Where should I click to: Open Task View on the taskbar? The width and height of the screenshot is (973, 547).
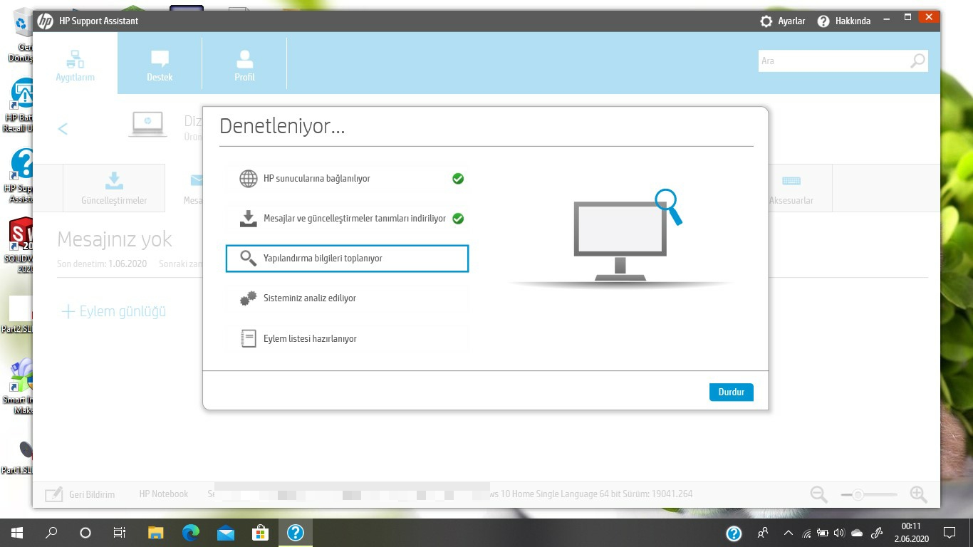[x=120, y=533]
